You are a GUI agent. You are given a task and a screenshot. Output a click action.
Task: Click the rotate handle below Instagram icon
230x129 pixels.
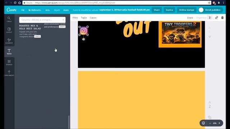[84, 39]
